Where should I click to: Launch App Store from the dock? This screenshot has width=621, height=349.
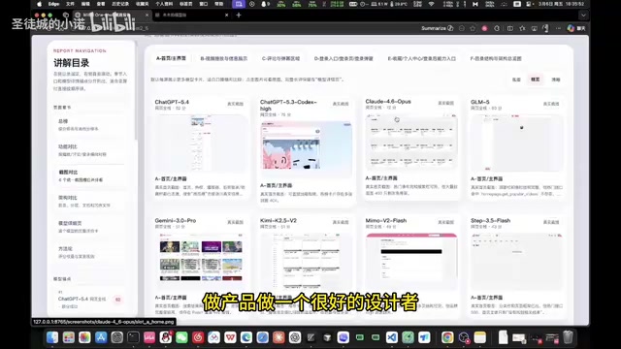tap(101, 337)
